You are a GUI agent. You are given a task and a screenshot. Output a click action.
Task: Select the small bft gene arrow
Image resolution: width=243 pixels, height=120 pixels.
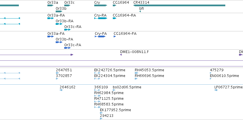[x=140, y=11]
